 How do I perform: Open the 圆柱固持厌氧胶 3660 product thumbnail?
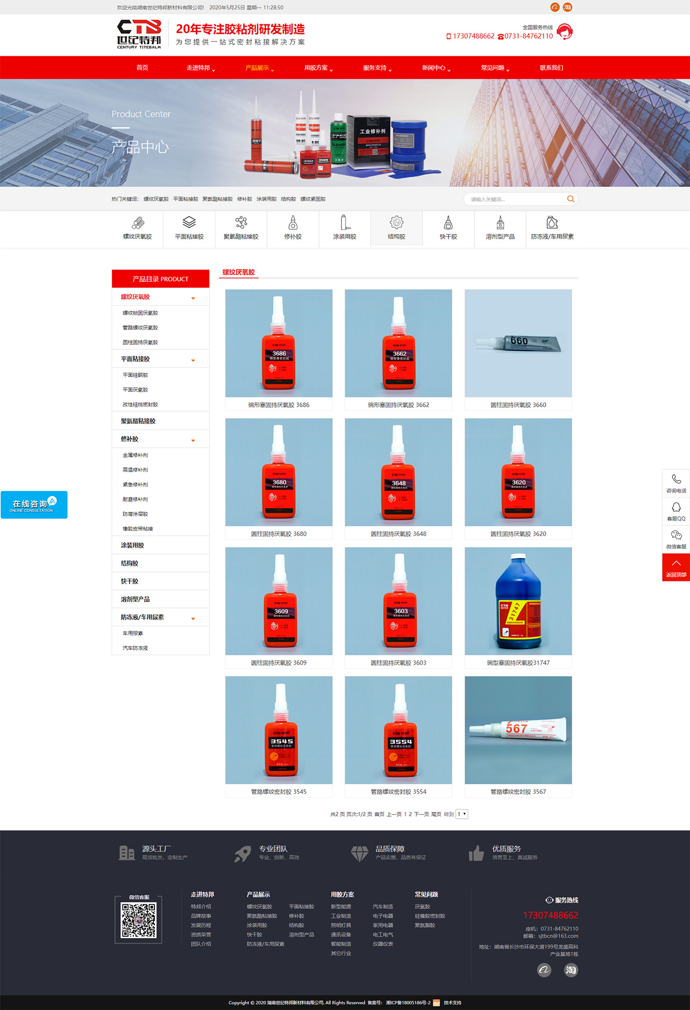click(x=518, y=343)
